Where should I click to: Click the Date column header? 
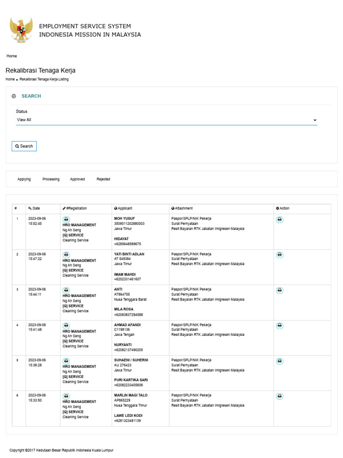tap(34, 208)
